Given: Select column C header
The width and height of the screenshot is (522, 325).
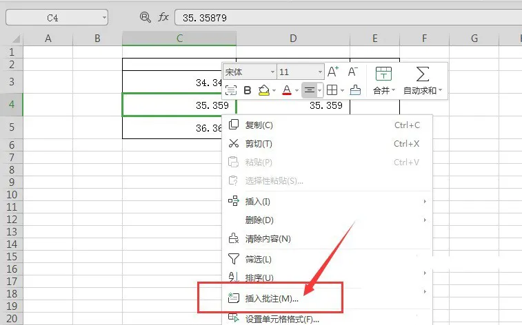Looking at the screenshot, I should [x=179, y=39].
